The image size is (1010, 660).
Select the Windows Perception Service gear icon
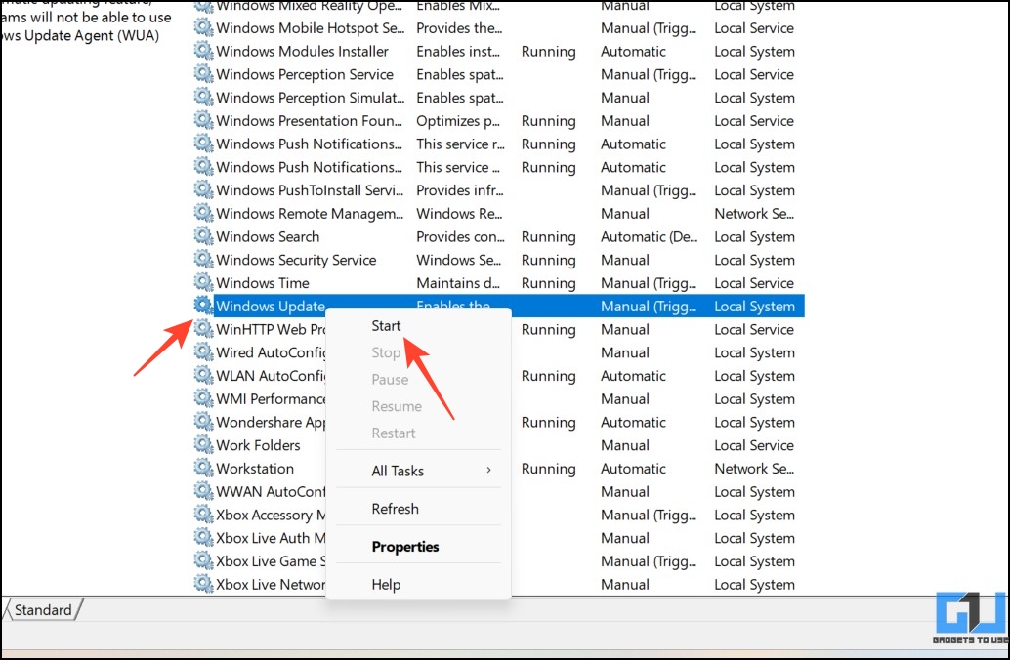pyautogui.click(x=203, y=73)
